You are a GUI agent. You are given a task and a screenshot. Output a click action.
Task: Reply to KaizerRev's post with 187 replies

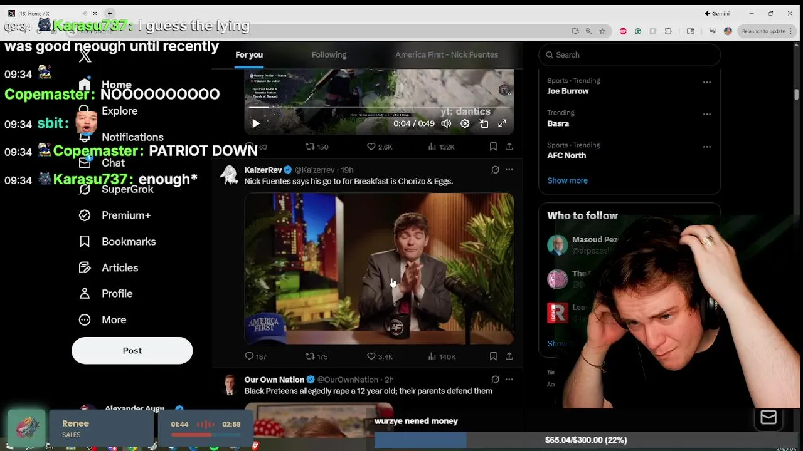coord(255,356)
